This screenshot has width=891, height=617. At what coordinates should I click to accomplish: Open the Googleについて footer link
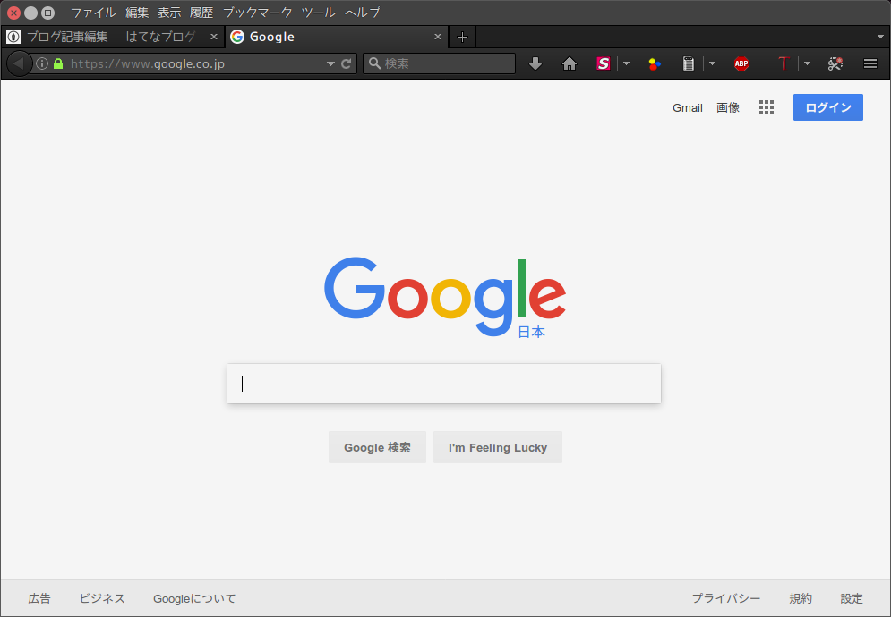coord(194,598)
